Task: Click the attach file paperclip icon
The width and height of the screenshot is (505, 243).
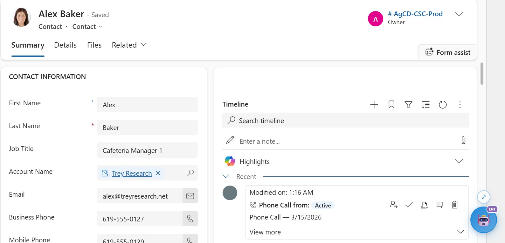Action: click(463, 140)
